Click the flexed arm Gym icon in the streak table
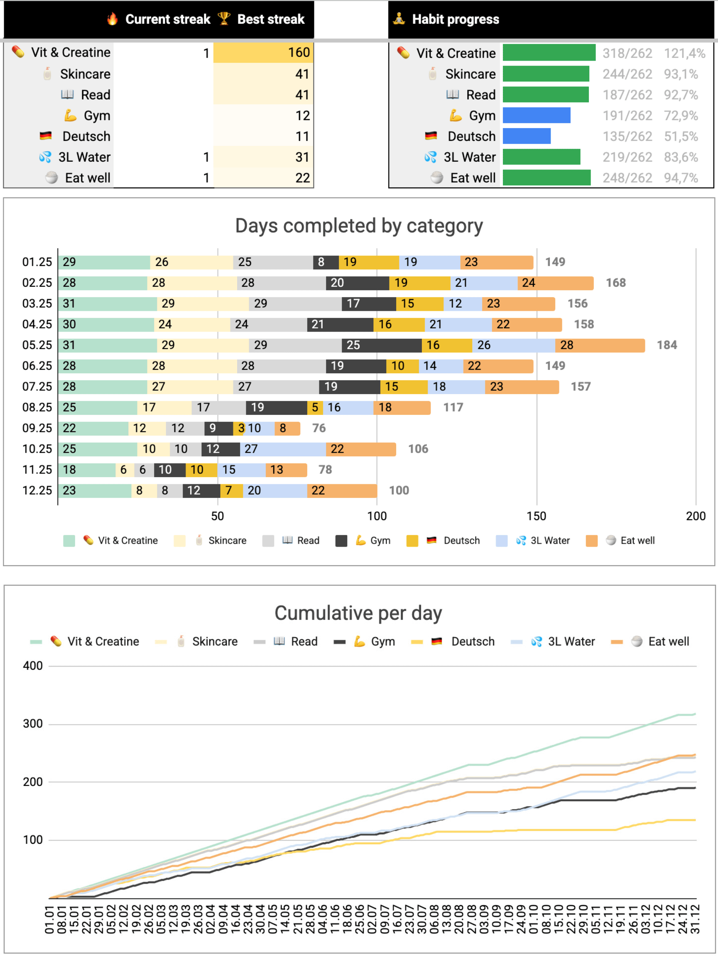 [70, 116]
